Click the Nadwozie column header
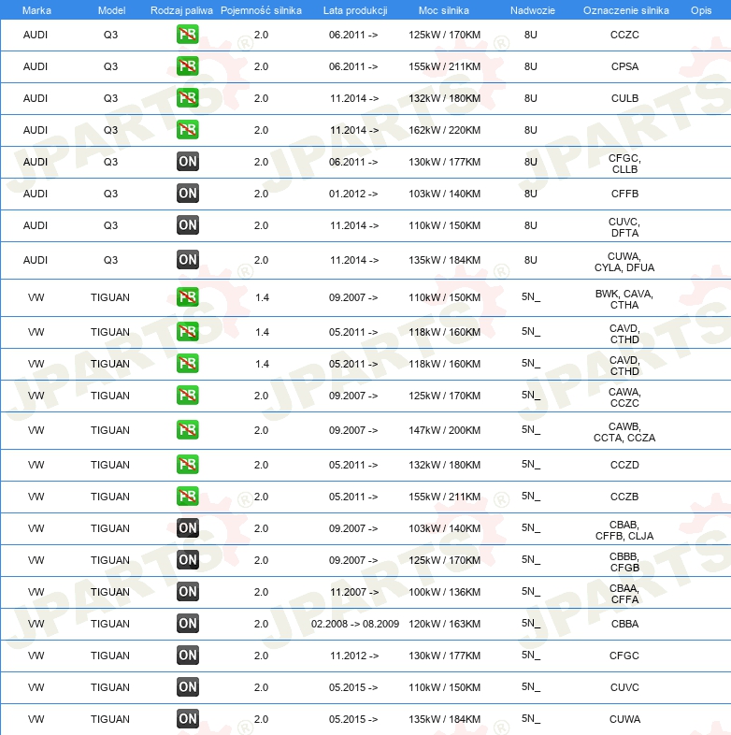This screenshot has height=735, width=731. click(x=532, y=10)
